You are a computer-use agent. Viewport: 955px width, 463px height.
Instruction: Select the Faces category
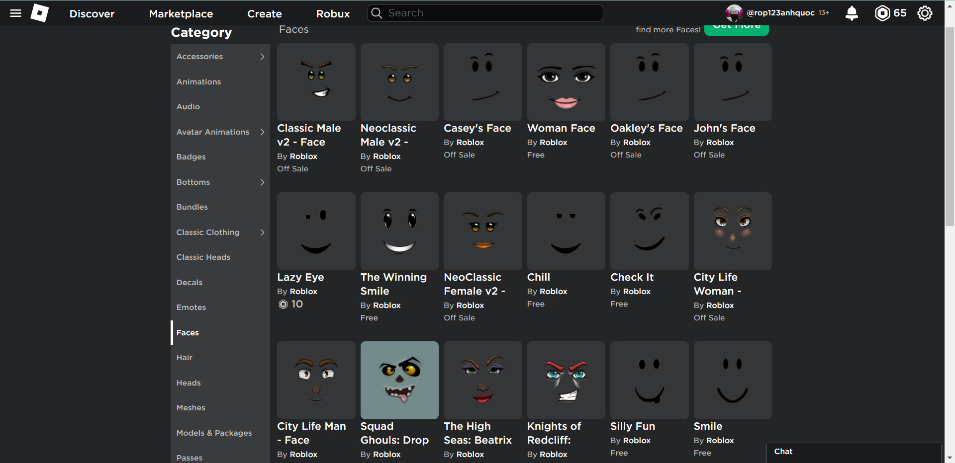[220, 333]
